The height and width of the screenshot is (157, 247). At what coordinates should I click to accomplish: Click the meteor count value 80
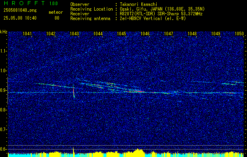pyautogui.click(x=57, y=18)
